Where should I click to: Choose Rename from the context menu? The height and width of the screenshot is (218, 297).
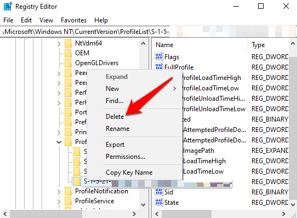tap(117, 129)
